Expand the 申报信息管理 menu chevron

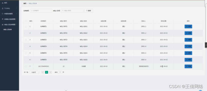click(x=16, y=14)
